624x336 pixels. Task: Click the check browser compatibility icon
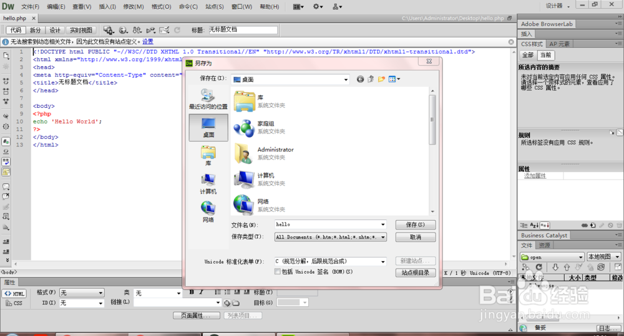click(164, 30)
